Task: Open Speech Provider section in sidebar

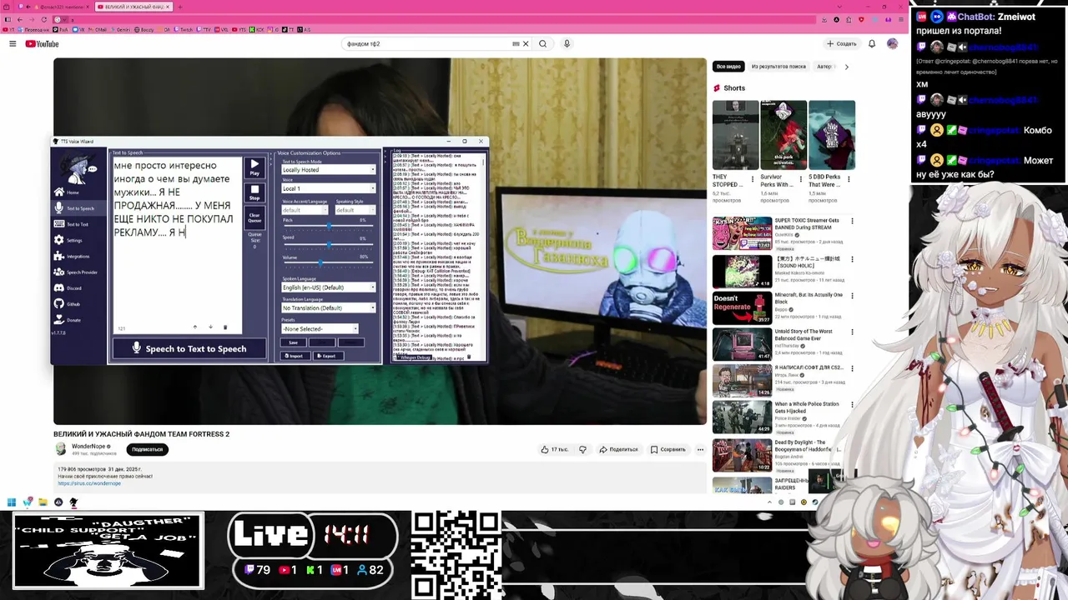Action: [78, 272]
